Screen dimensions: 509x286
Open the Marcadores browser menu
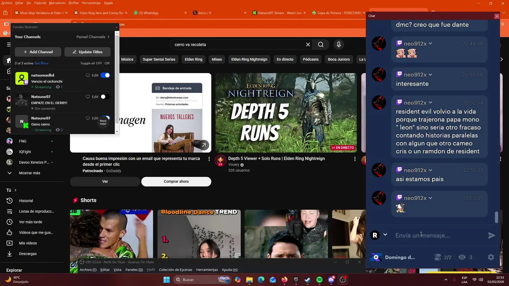57,3
